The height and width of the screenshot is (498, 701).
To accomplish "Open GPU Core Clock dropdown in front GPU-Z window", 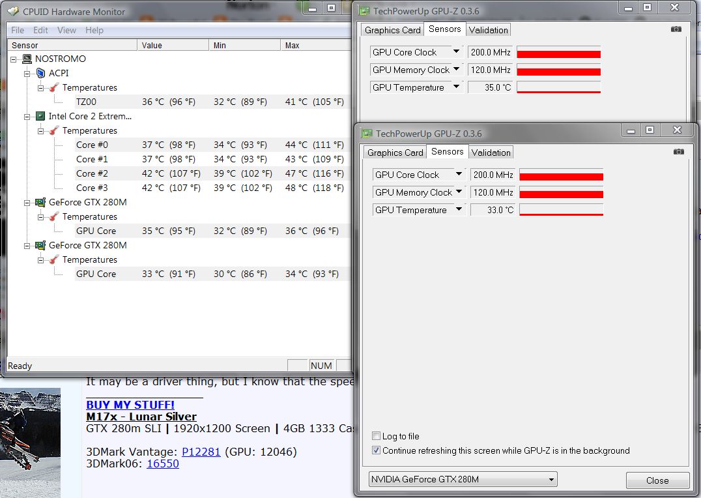I will pos(459,175).
